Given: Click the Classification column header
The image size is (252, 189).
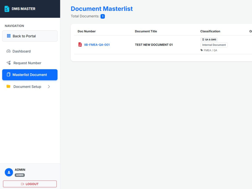Looking at the screenshot, I should point(210,31).
